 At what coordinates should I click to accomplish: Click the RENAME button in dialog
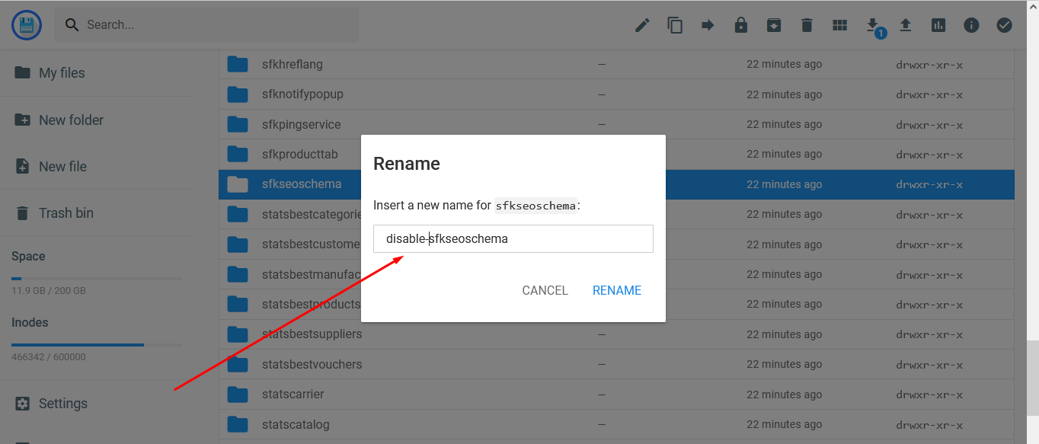(617, 290)
